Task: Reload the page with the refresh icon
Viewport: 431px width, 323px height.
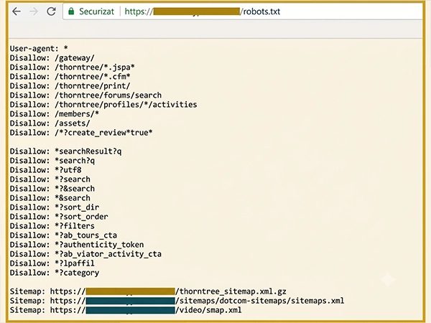Action: (x=51, y=11)
